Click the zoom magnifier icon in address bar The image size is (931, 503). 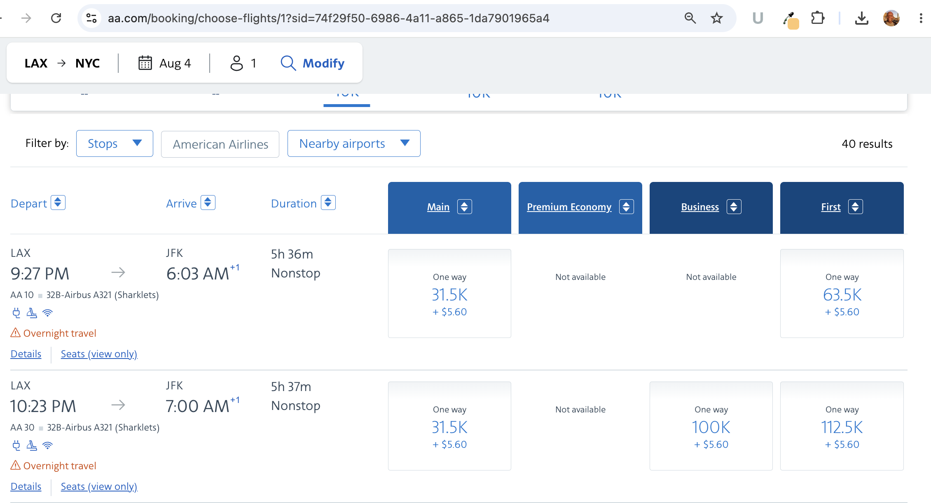click(690, 18)
